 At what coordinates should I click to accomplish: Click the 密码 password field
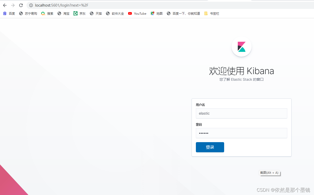click(x=242, y=133)
